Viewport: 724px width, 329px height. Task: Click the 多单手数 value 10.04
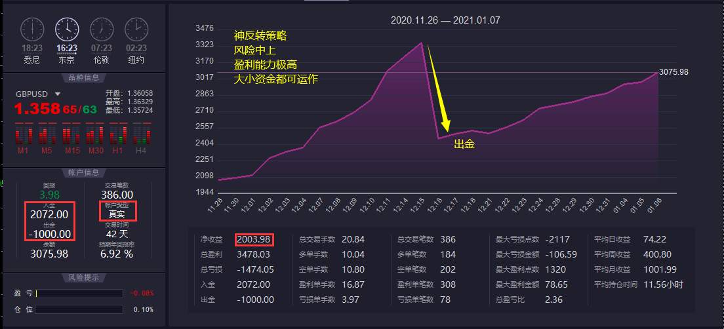pos(353,254)
